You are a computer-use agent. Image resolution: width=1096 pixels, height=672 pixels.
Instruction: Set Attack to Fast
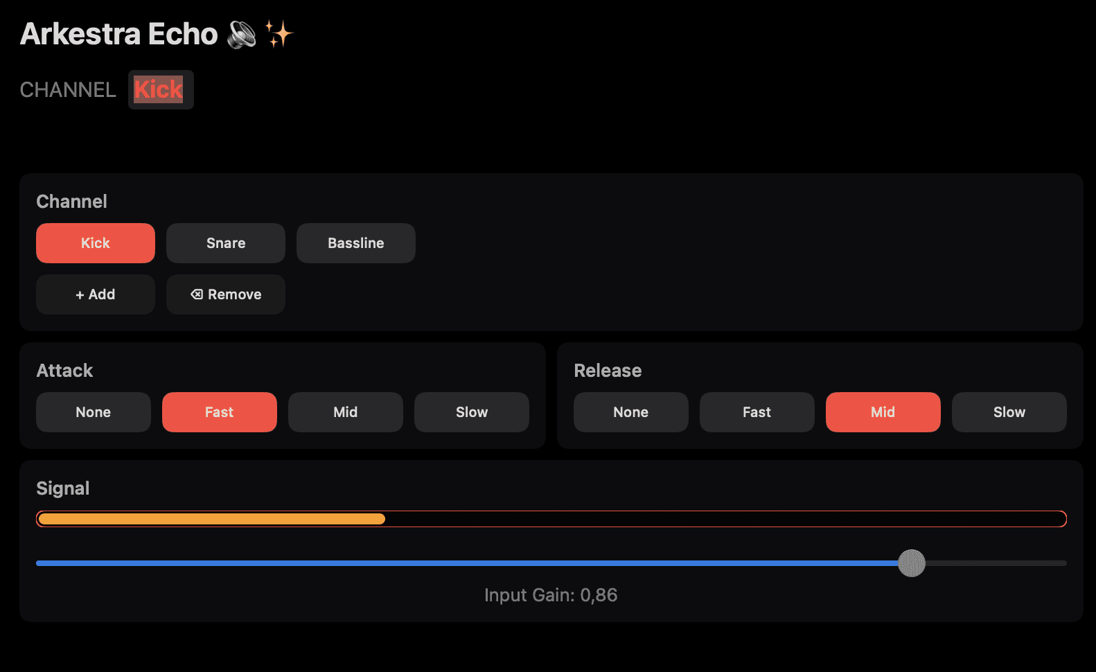(x=220, y=412)
